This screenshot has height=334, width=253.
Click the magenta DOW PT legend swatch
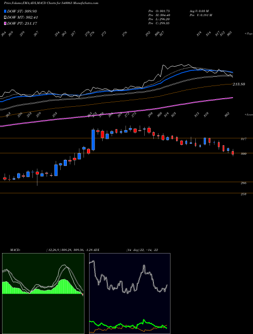click(x=5, y=23)
